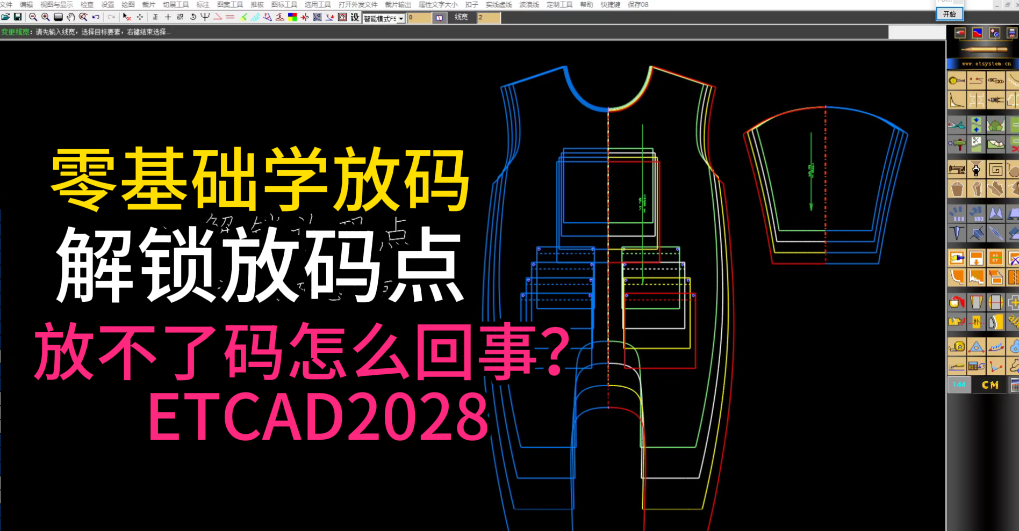Click the save floppy disk icon
Image resolution: width=1019 pixels, height=531 pixels.
(x=18, y=17)
